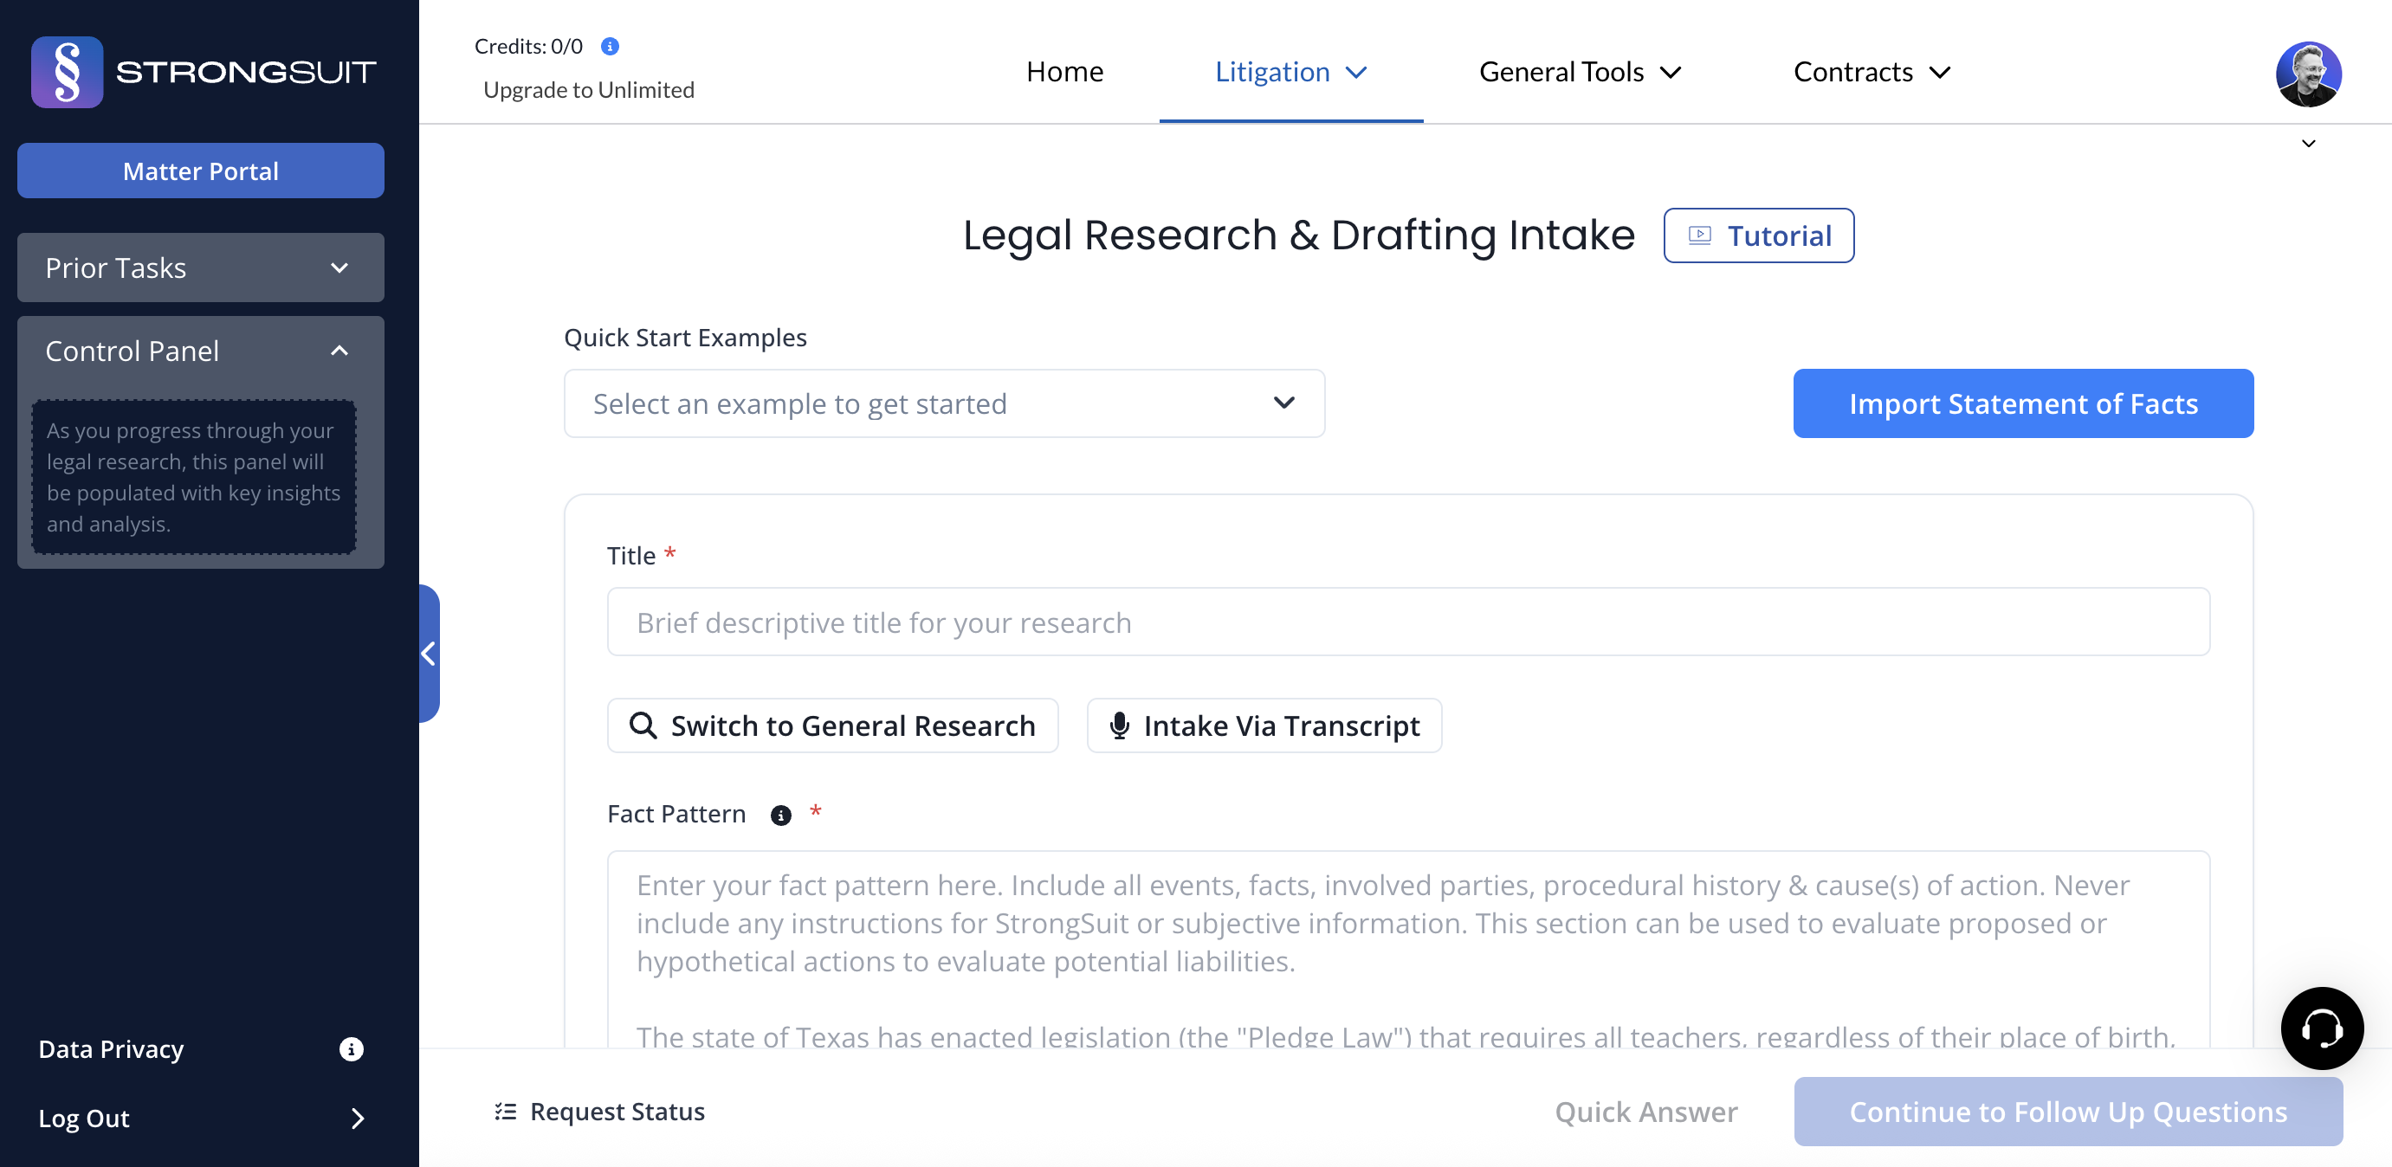The height and width of the screenshot is (1167, 2392).
Task: Click Switch to General Research
Action: [x=832, y=725]
